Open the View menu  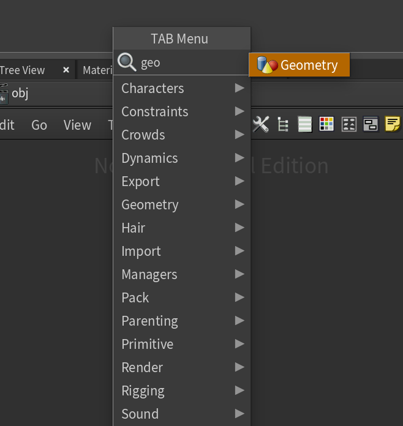coord(77,125)
